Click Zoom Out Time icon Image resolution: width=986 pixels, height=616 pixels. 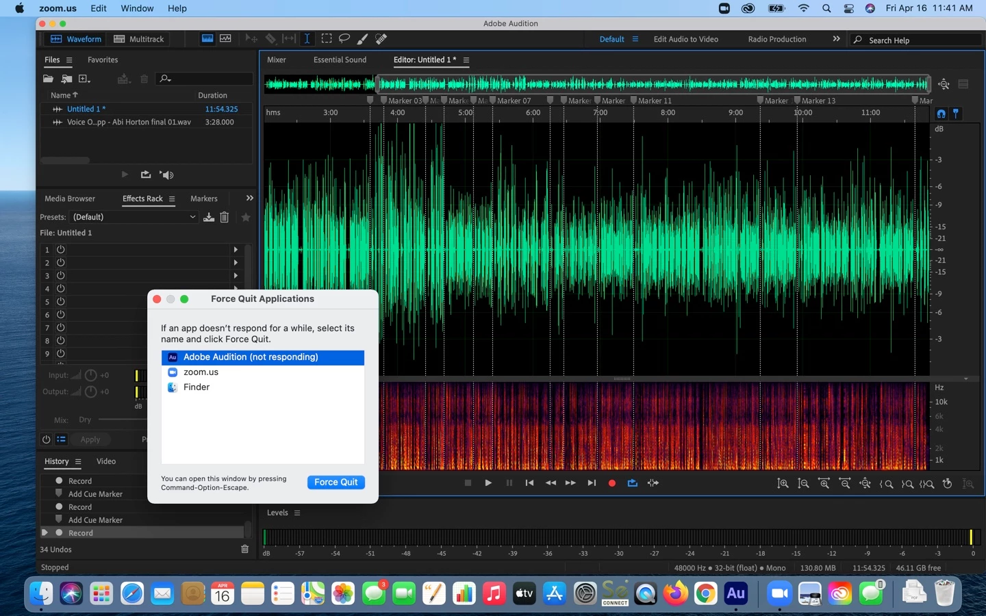845,483
